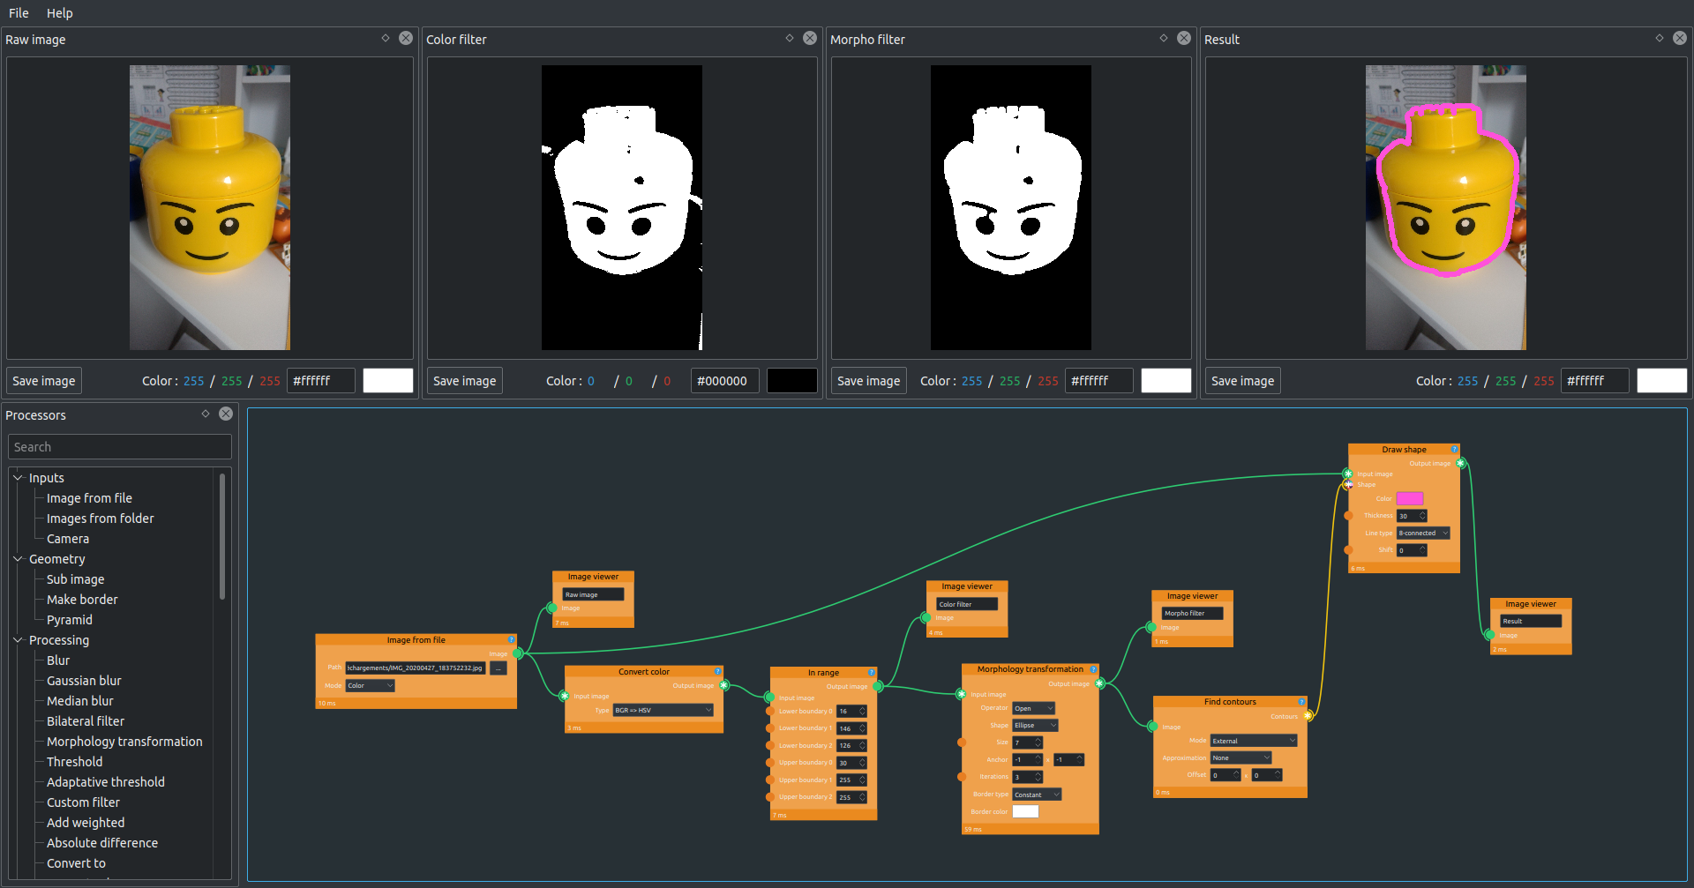This screenshot has height=888, width=1694.
Task: Float the Morpho filter panel
Action: [1164, 38]
